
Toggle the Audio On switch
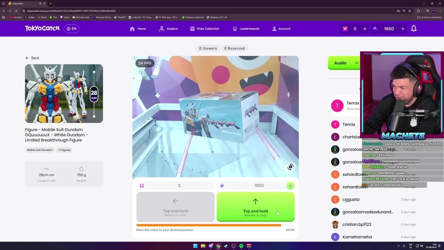click(344, 63)
